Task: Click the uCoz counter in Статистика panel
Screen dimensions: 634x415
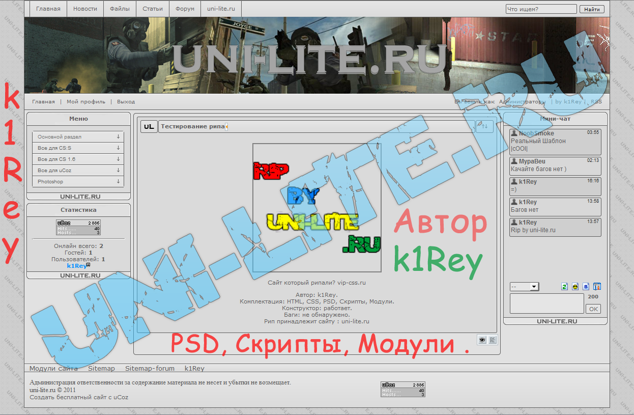Action: (78, 228)
